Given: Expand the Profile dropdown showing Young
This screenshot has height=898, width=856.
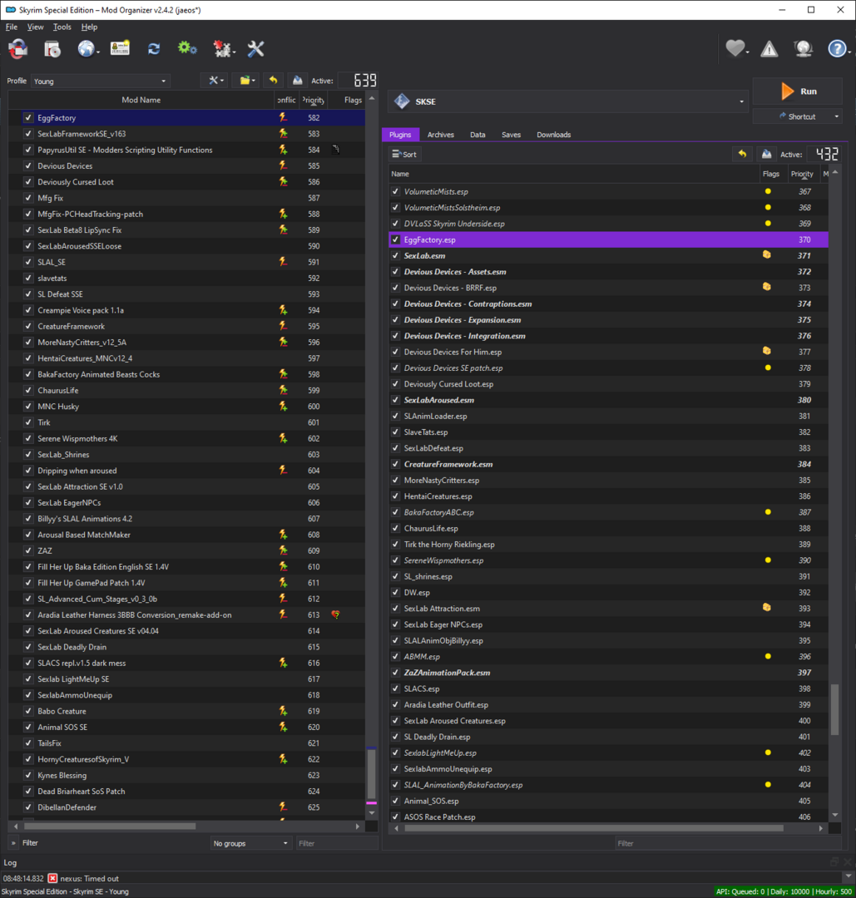Looking at the screenshot, I should pos(101,81).
